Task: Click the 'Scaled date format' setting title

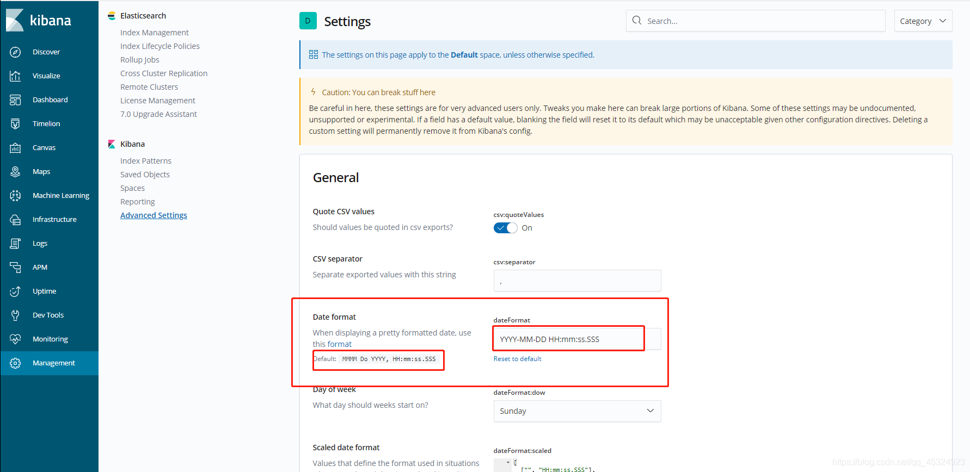Action: coord(346,448)
